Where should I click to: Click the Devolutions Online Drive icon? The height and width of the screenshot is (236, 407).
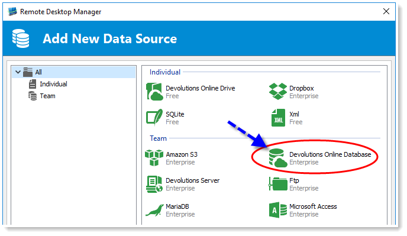pos(154,92)
